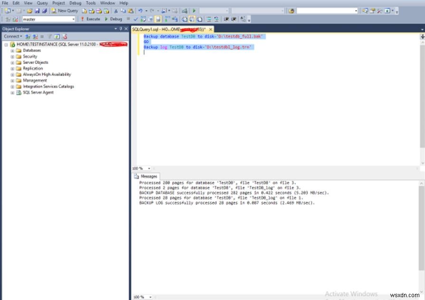
Task: Open the Edit menu
Action: (16, 3)
